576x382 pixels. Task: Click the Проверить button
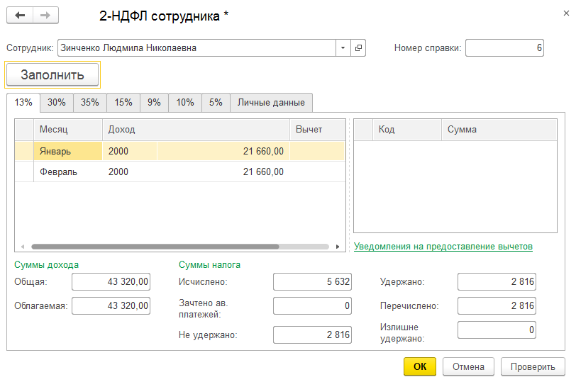pyautogui.click(x=533, y=366)
